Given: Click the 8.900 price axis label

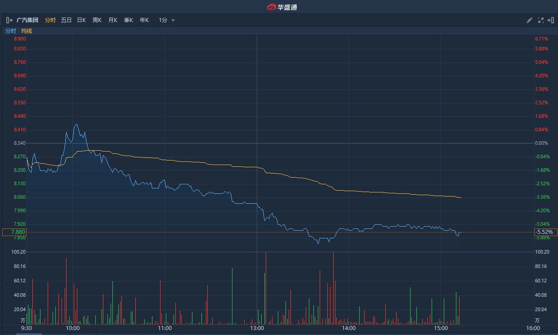Looking at the screenshot, I should click(20, 39).
